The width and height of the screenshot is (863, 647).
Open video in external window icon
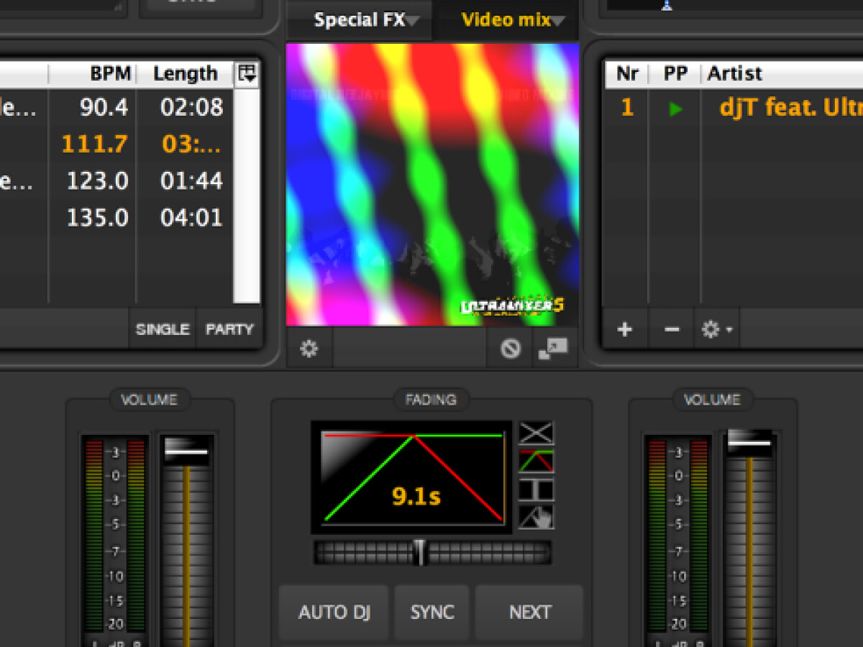coord(552,349)
